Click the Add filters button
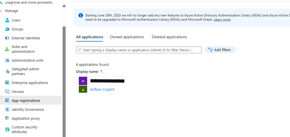 [220, 50]
